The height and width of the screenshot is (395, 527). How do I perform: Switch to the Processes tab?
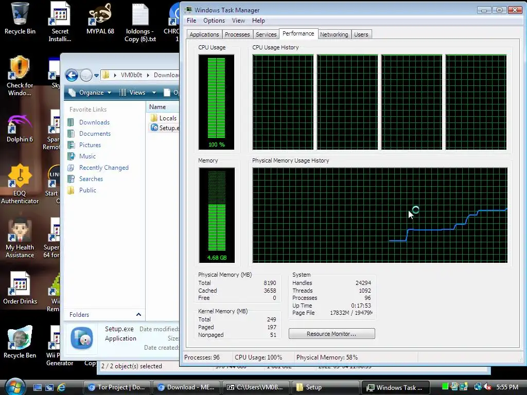pyautogui.click(x=237, y=34)
